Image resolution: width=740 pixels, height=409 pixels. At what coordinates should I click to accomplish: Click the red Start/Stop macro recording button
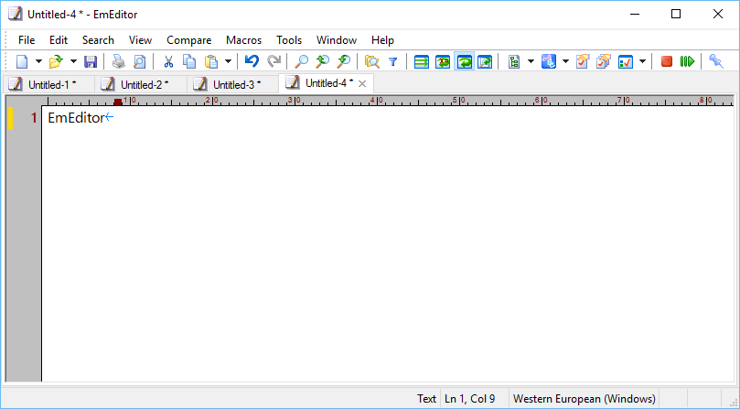coord(667,61)
